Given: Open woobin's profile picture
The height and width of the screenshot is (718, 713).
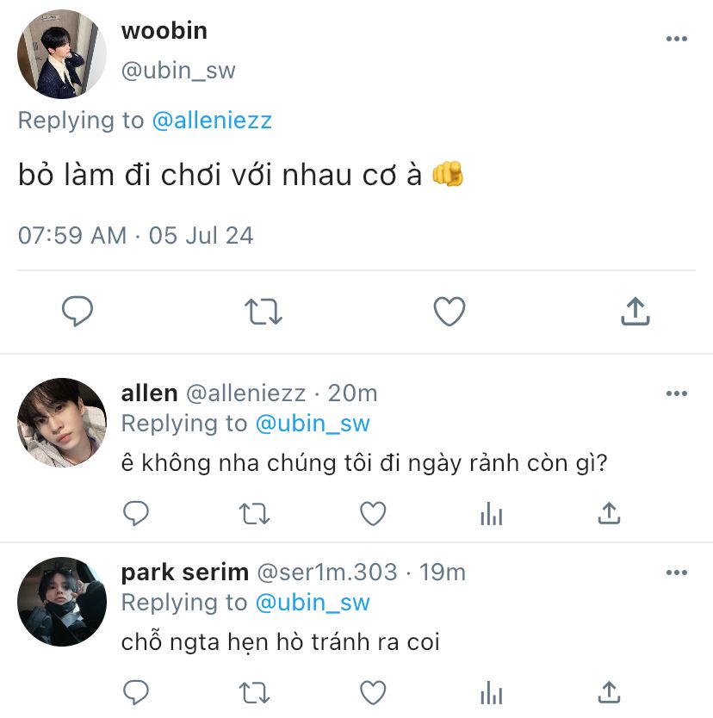Looking at the screenshot, I should coord(62,54).
